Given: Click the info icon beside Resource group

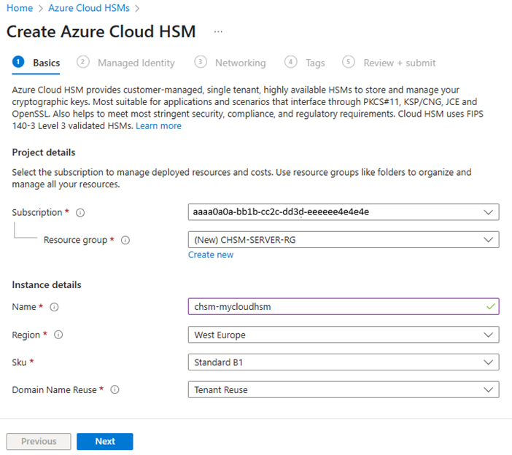Looking at the screenshot, I should [x=125, y=240].
